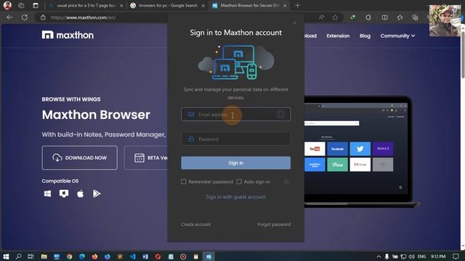The width and height of the screenshot is (465, 261).
Task: Click the Create account link
Action: tap(195, 225)
